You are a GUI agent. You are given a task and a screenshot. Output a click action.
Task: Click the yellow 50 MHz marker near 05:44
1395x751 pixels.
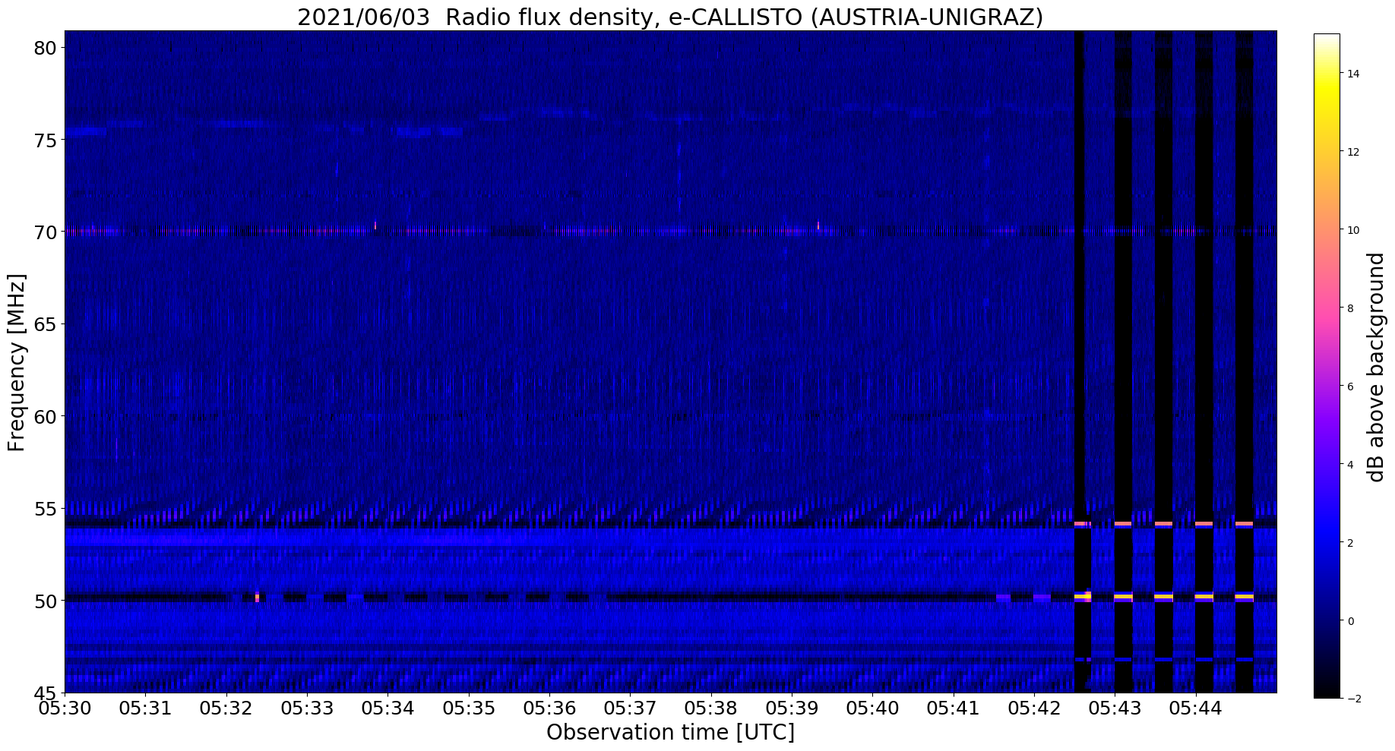(1204, 597)
